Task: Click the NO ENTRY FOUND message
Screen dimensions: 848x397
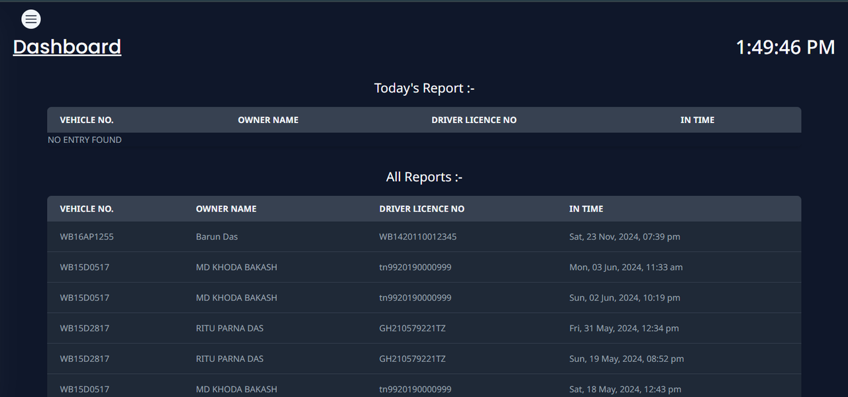Action: [x=85, y=140]
